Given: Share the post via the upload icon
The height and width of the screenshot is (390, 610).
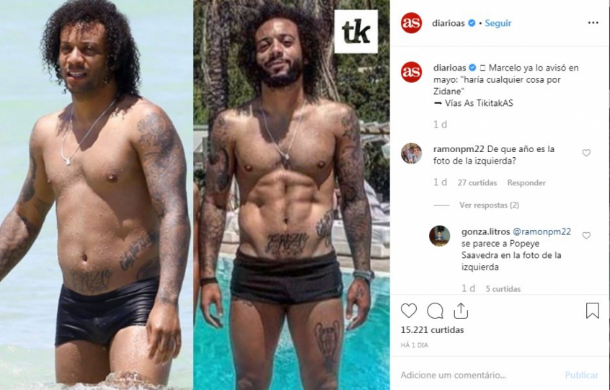Looking at the screenshot, I should point(461,310).
